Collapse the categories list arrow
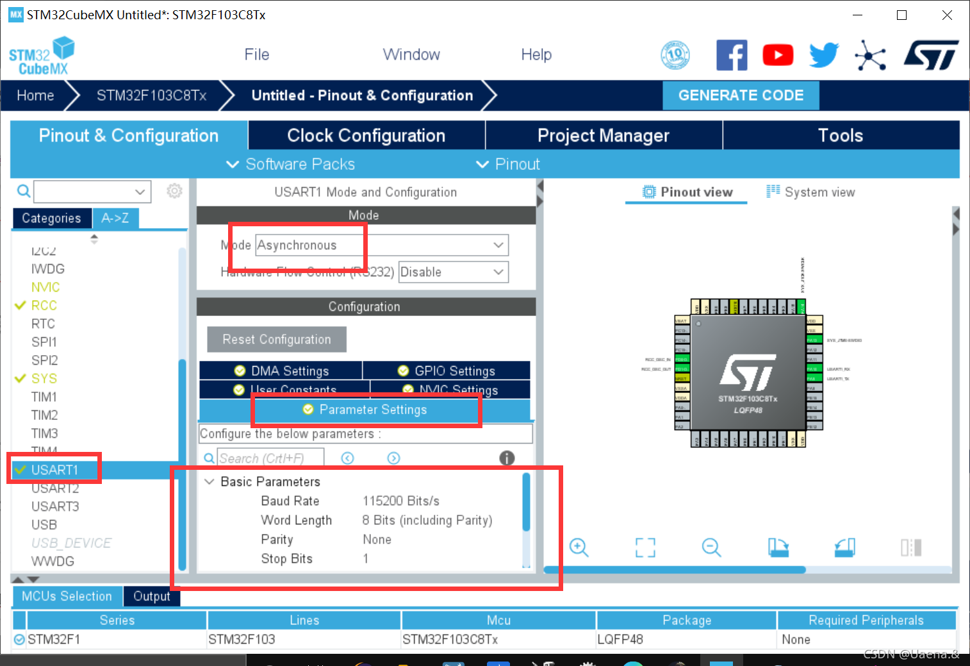 point(94,239)
